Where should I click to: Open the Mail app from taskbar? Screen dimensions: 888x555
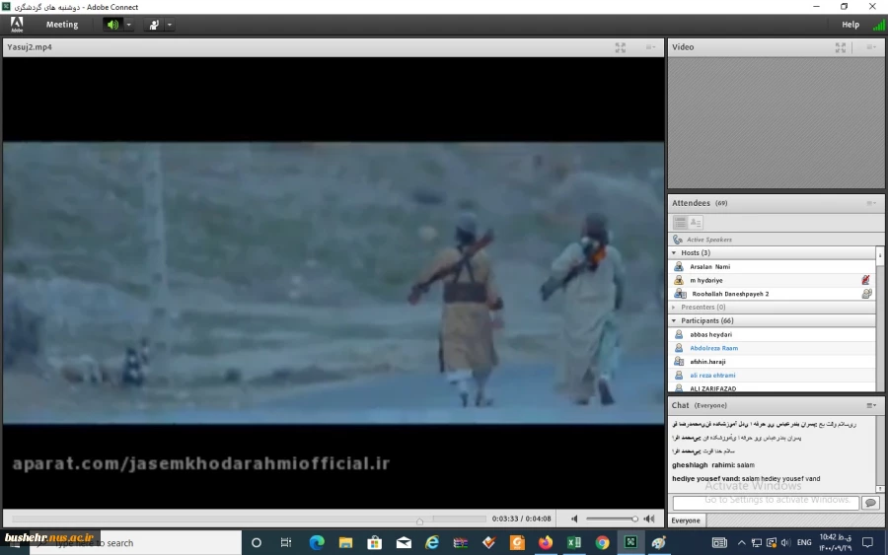pyautogui.click(x=404, y=543)
